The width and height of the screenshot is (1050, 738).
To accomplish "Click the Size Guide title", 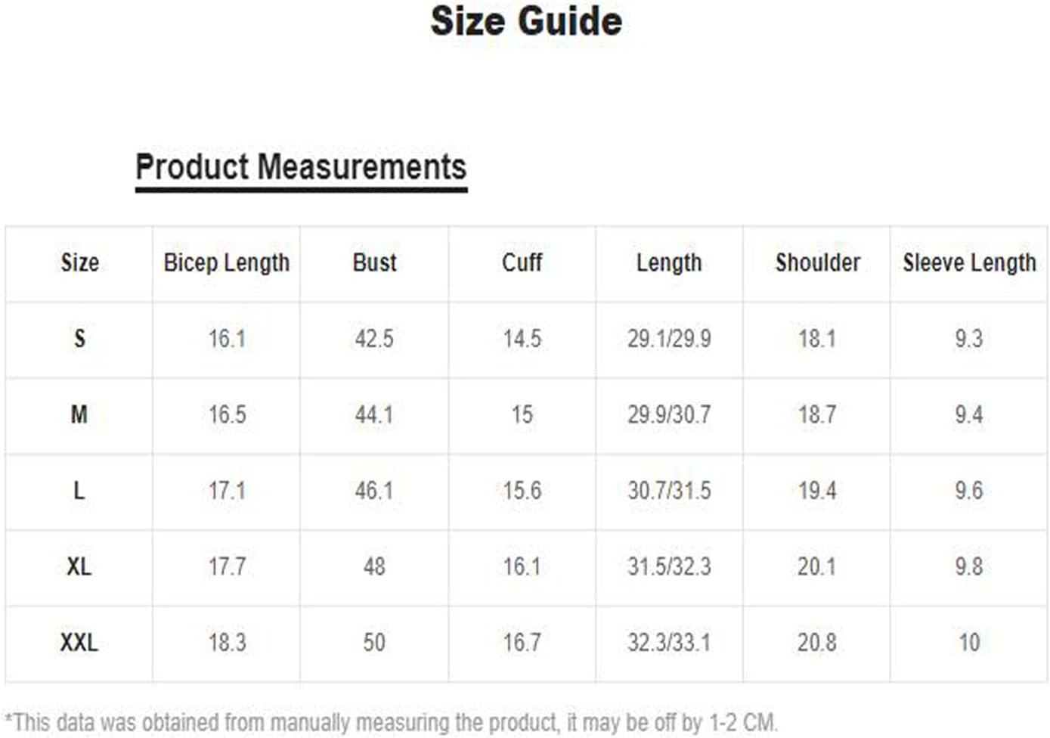I will coord(526,21).
